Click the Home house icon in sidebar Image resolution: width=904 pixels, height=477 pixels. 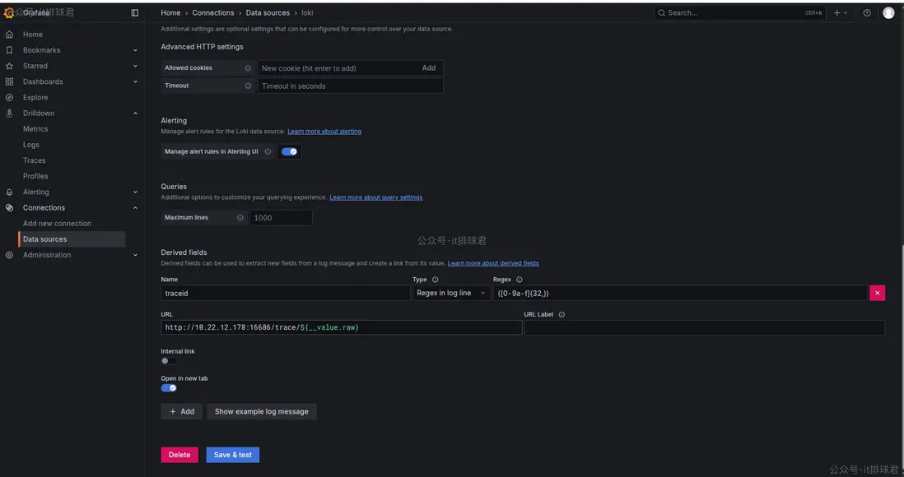(9, 35)
